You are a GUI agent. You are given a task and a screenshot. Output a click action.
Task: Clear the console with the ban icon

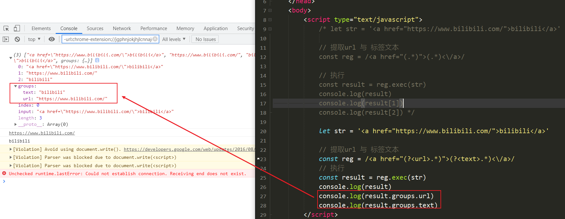17,39
